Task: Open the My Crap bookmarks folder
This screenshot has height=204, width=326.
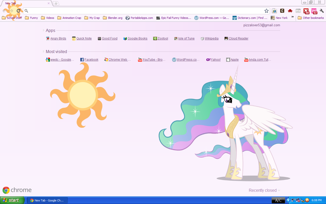Action: click(x=92, y=18)
